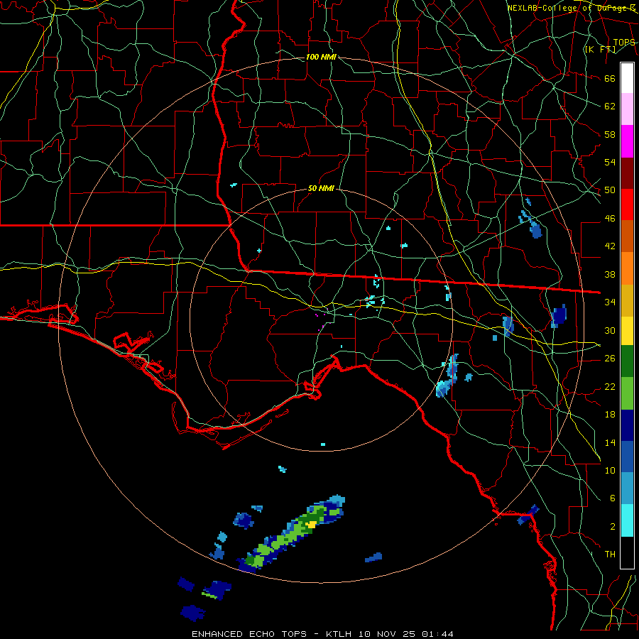Click the medium blue legend swatch
Screen dimensions: 639x639
pyautogui.click(x=627, y=457)
